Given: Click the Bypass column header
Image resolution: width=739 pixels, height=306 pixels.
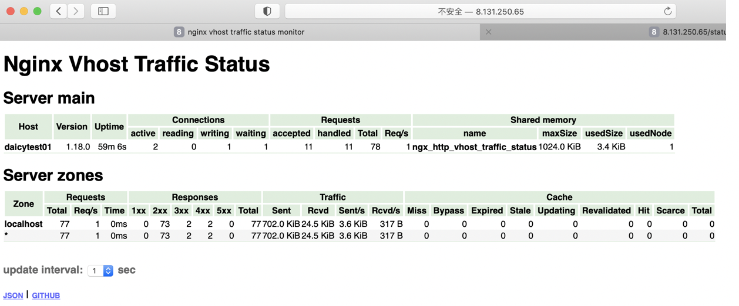Looking at the screenshot, I should click(448, 211).
